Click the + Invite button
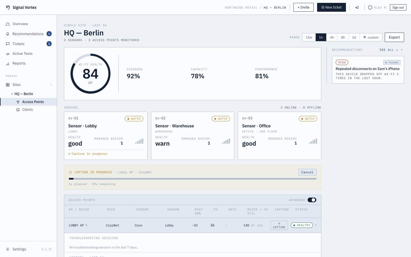This screenshot has width=411, height=257. (303, 7)
